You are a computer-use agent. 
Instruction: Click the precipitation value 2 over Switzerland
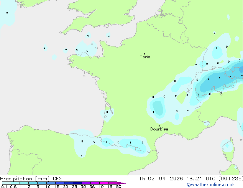point(208,79)
